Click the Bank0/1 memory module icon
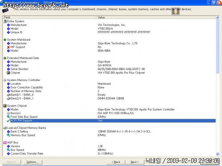Viewport: 222px width, 166px height. click(8, 95)
